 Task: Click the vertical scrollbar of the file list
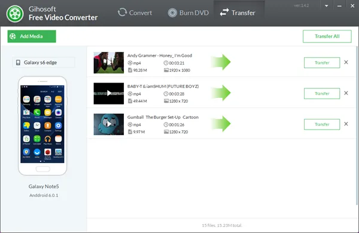[x=357, y=125]
